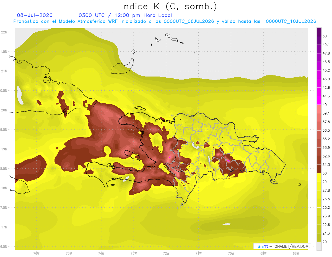Click the color bar label "41.3"

pyautogui.click(x=326, y=96)
